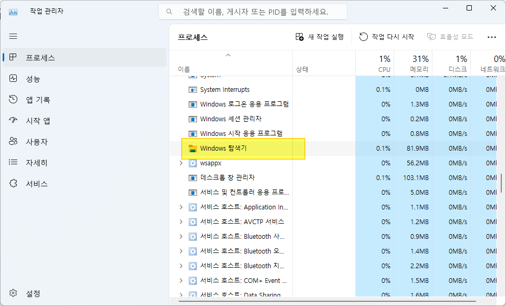Click the 103.1MB memory value
The width and height of the screenshot is (506, 306).
click(x=416, y=177)
